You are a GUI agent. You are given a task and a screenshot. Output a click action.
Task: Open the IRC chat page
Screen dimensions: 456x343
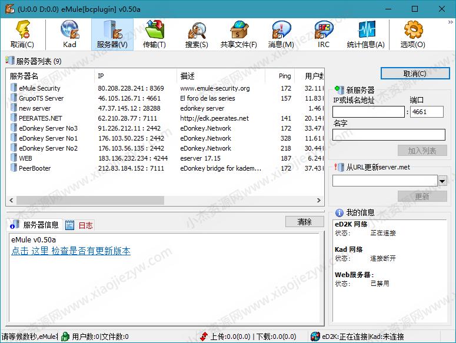coord(324,34)
